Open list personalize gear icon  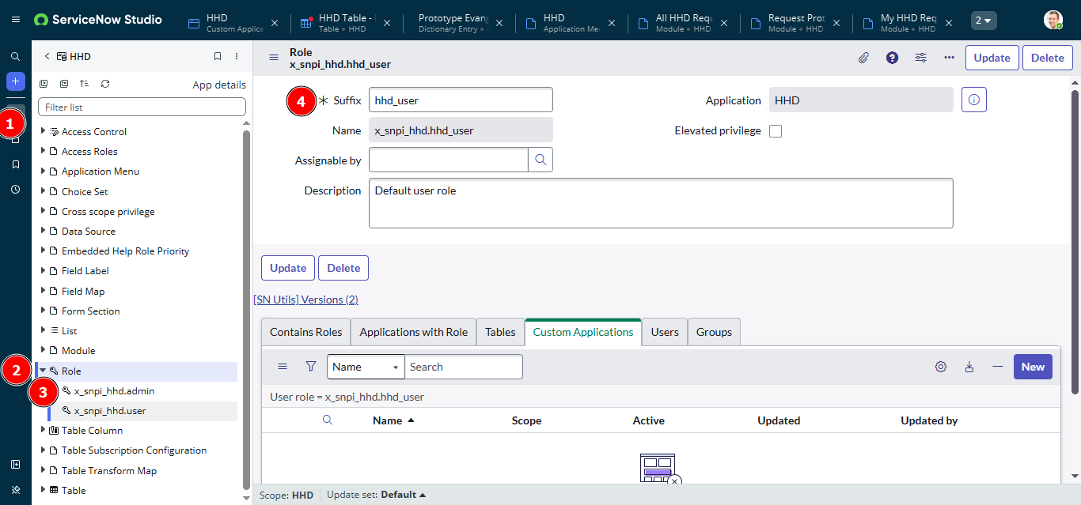pyautogui.click(x=941, y=367)
